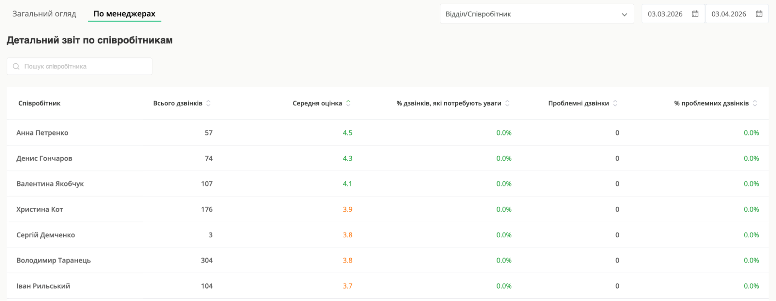The height and width of the screenshot is (301, 776).
Task: Click the search magnifier icon
Action: (x=16, y=66)
